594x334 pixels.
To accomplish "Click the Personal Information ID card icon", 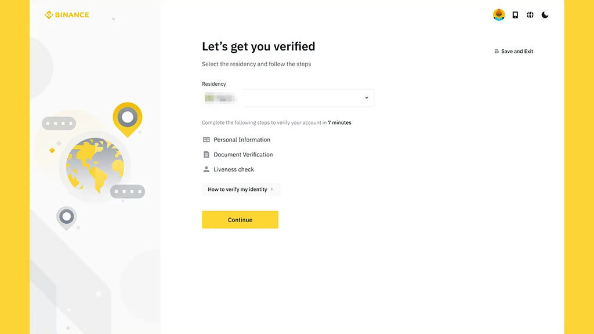I will (206, 140).
